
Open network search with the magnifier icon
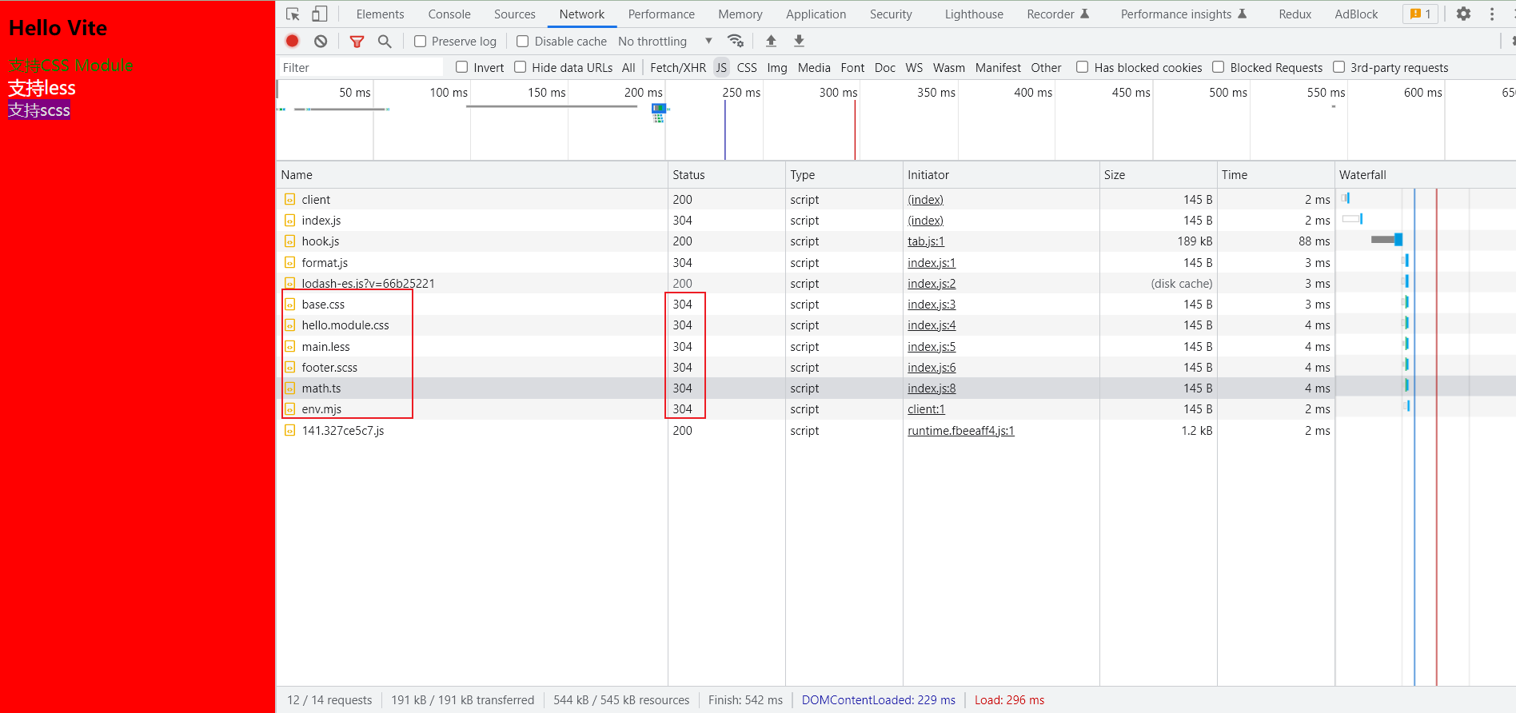(x=385, y=41)
